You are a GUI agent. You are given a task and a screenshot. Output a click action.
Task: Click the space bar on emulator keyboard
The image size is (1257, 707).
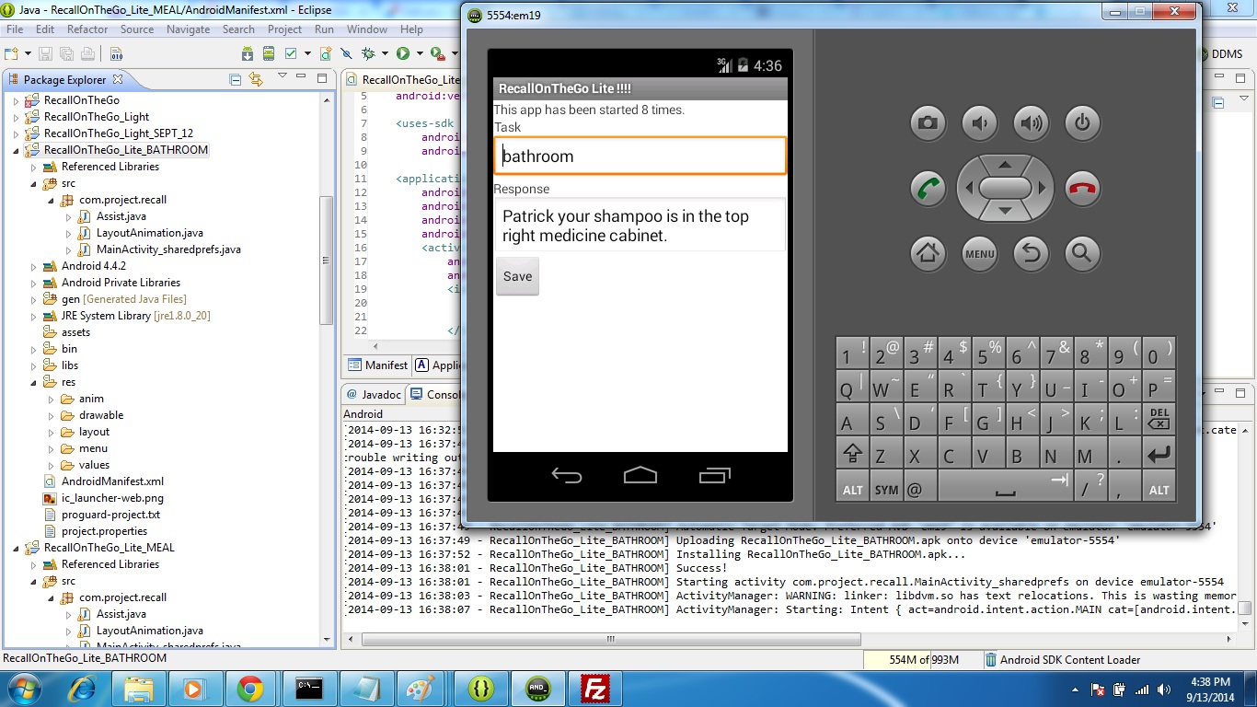(1006, 488)
